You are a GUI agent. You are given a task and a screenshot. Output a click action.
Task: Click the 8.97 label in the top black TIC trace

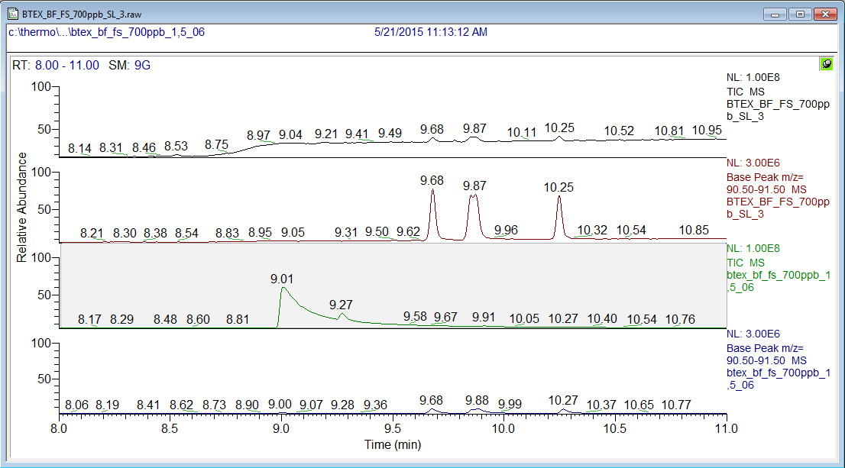pyautogui.click(x=259, y=135)
